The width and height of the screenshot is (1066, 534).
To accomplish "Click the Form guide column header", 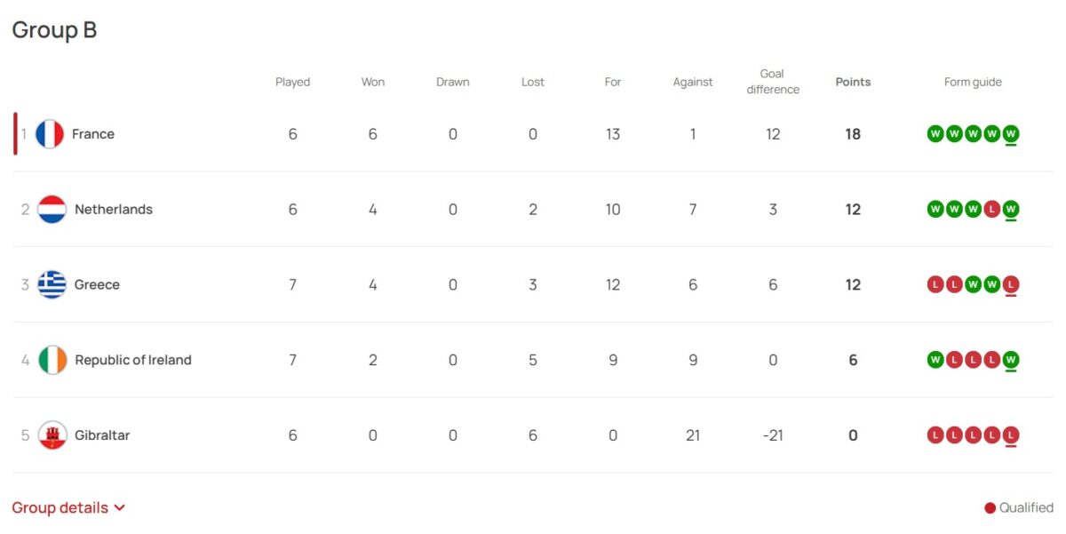I will (x=973, y=82).
